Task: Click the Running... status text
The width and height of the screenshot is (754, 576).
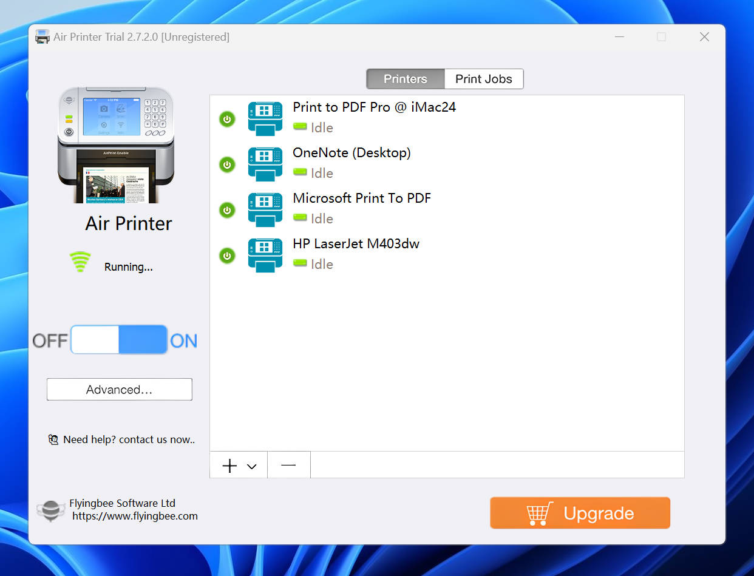Action: pos(129,267)
